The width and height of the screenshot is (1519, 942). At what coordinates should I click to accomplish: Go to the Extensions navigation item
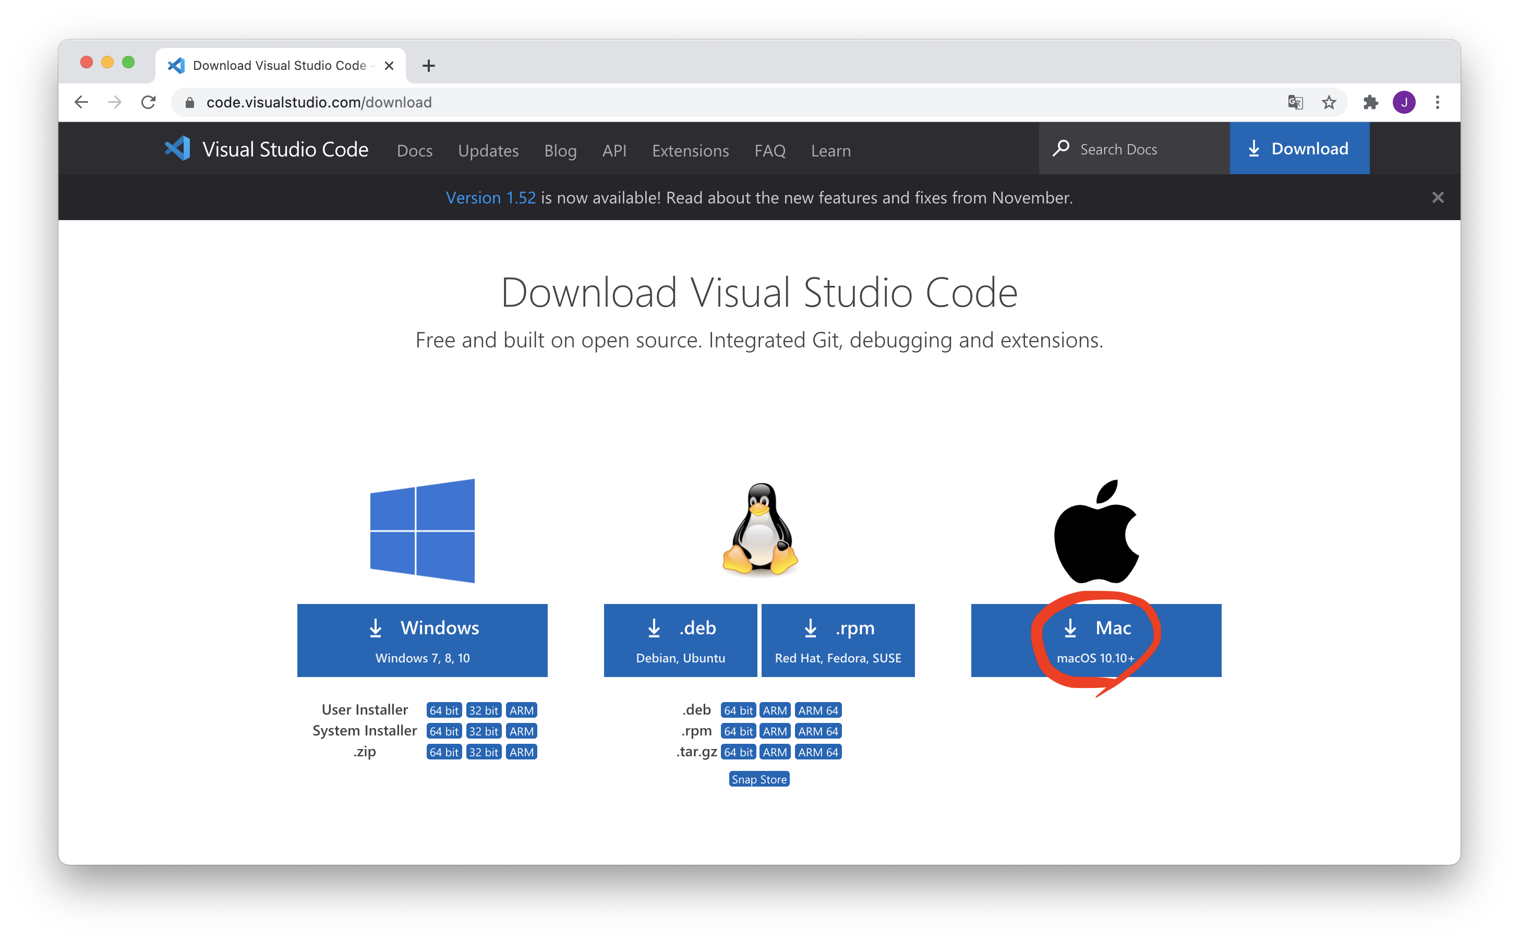[690, 151]
